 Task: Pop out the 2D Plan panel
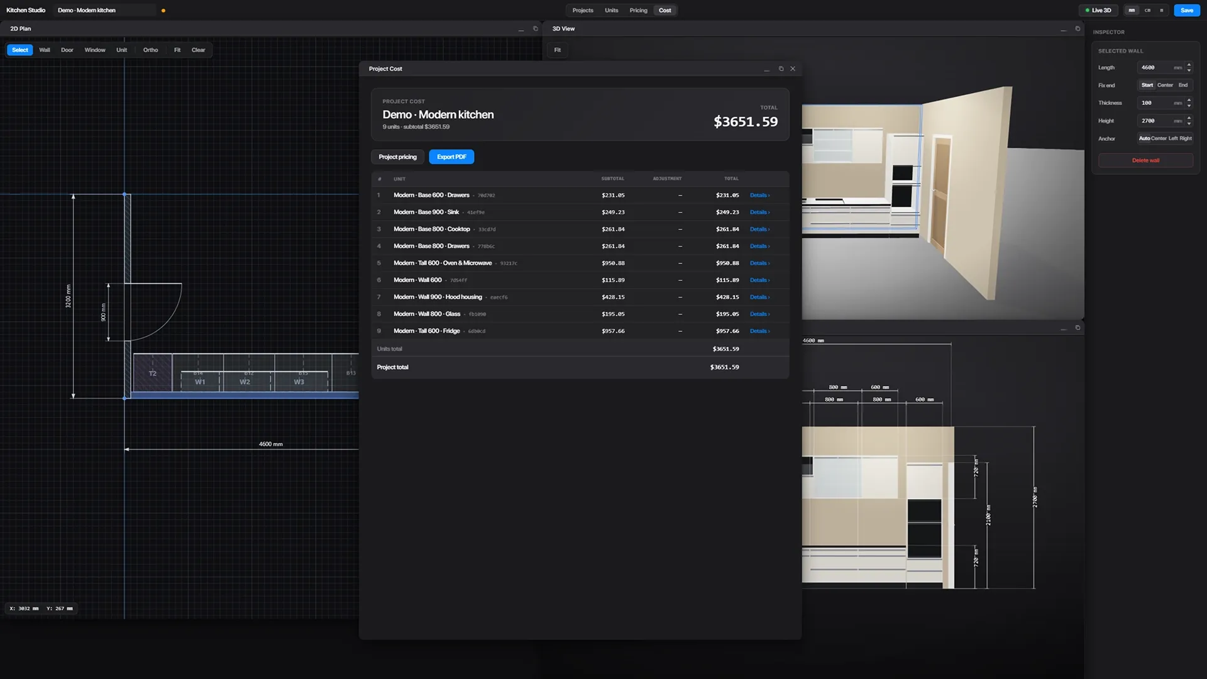tap(536, 29)
